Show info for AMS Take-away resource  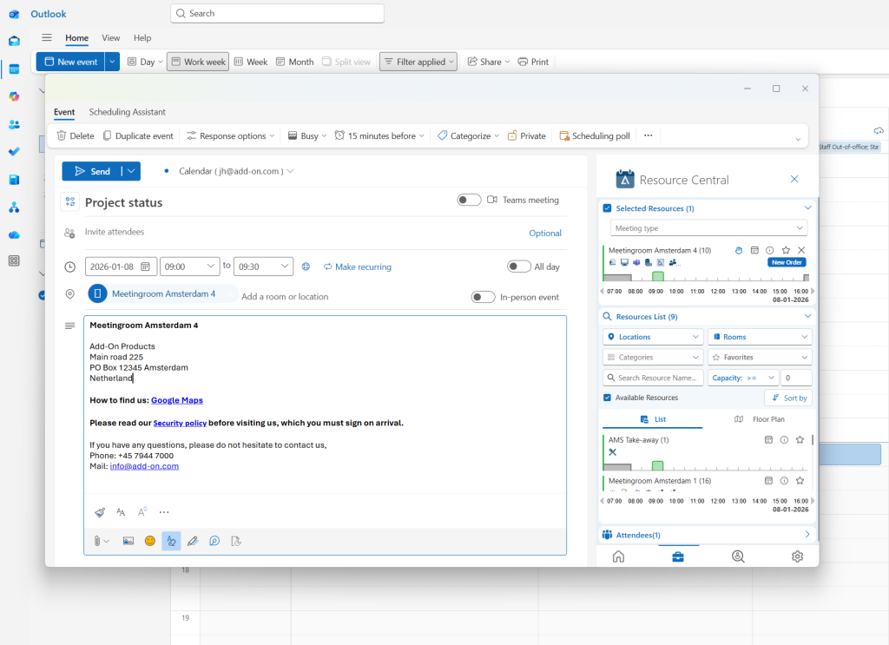coord(784,440)
